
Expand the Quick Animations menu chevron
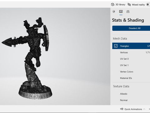pos(144,109)
